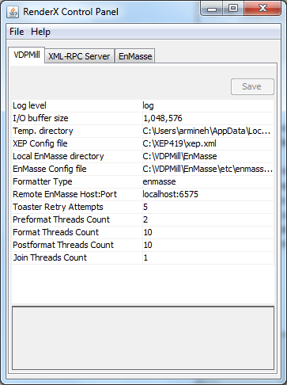The height and width of the screenshot is (385, 287).
Task: Select the Log level label
Action: 29,105
